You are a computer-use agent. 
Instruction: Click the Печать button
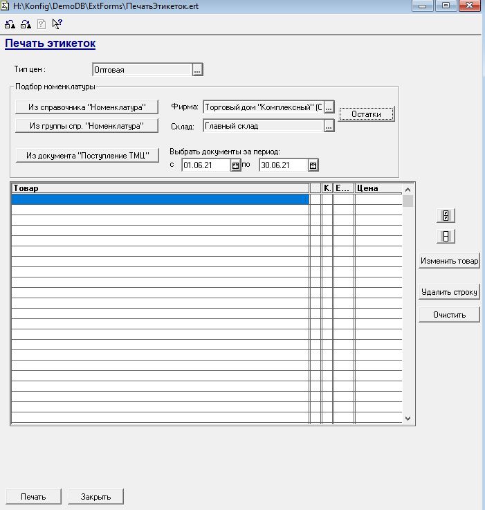point(33,496)
